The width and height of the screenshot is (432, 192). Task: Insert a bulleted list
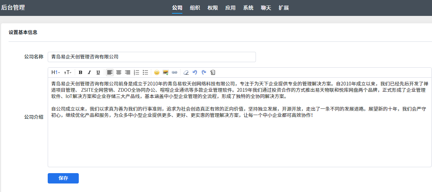[145, 73]
